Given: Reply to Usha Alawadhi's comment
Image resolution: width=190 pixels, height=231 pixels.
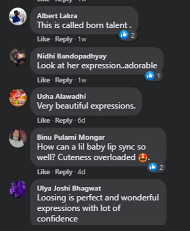Looking at the screenshot, I should 64,121.
